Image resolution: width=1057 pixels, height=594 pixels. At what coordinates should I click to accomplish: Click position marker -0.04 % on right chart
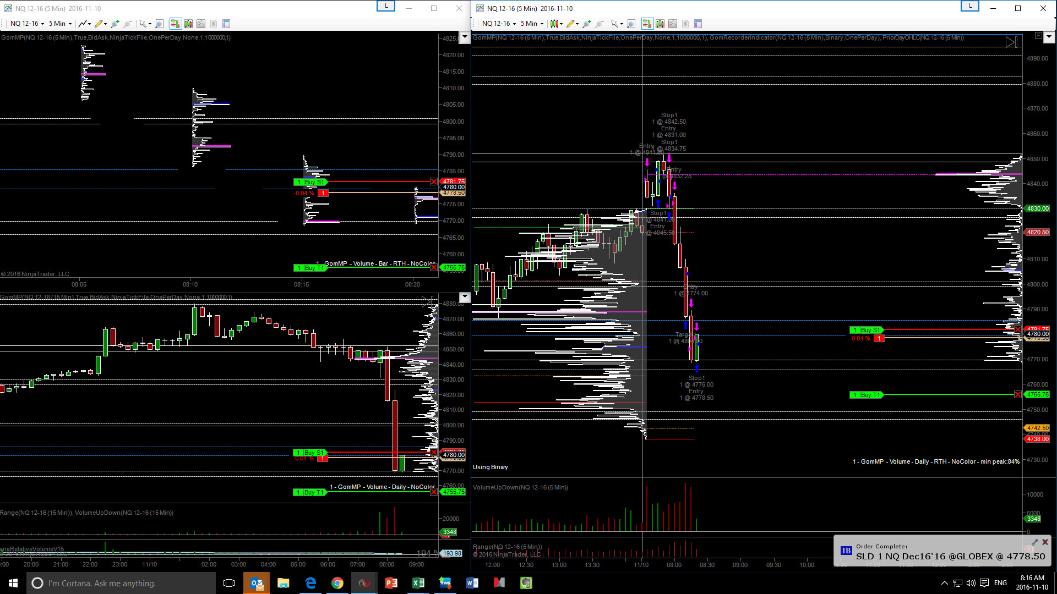867,338
